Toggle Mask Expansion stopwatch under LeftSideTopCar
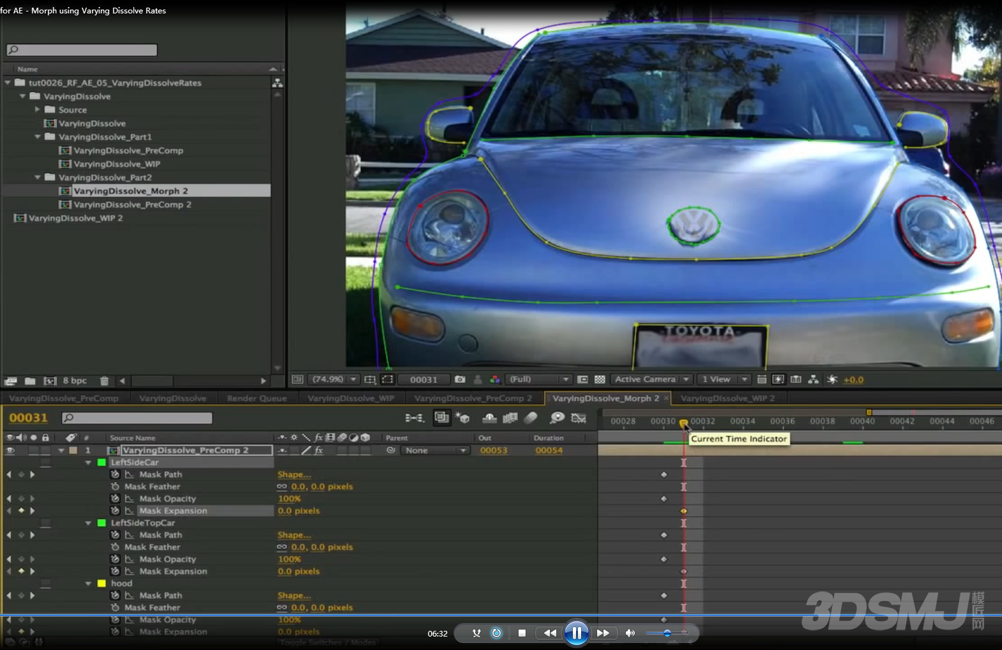 (115, 571)
